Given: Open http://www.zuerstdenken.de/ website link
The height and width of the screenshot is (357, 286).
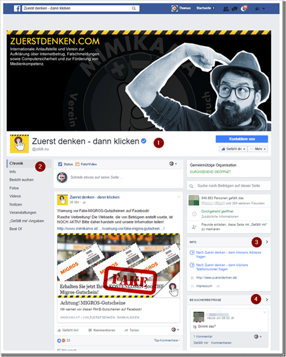Looking at the screenshot, I should pyautogui.click(x=217, y=278).
